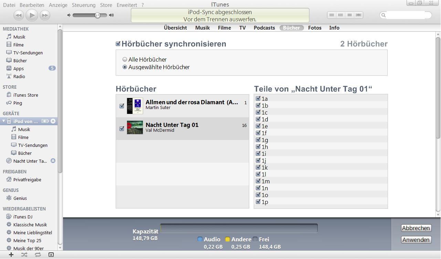Viewport: 441px width, 259px height.
Task: Switch to the Podcasts tab
Action: coord(264,28)
